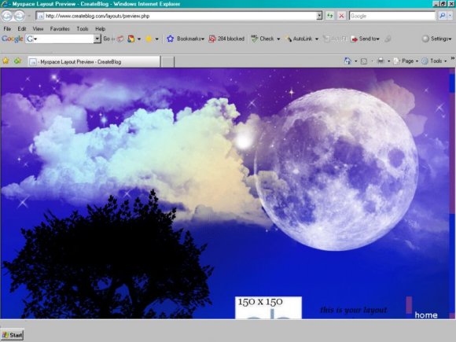Viewport: 456px width, 342px height.
Task: Click the Internet Explorer title bar icon
Action: click(5, 4)
